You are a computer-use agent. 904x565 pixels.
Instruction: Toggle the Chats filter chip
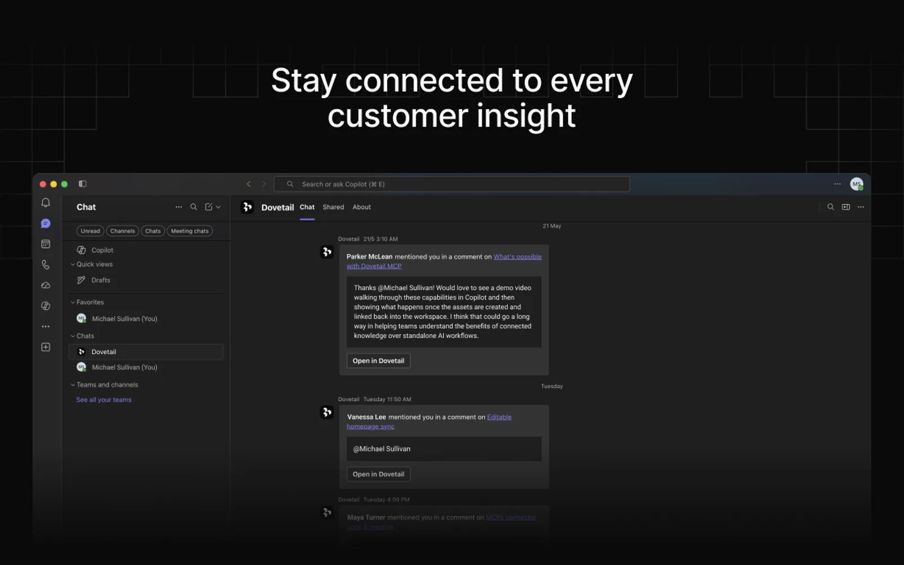point(153,231)
